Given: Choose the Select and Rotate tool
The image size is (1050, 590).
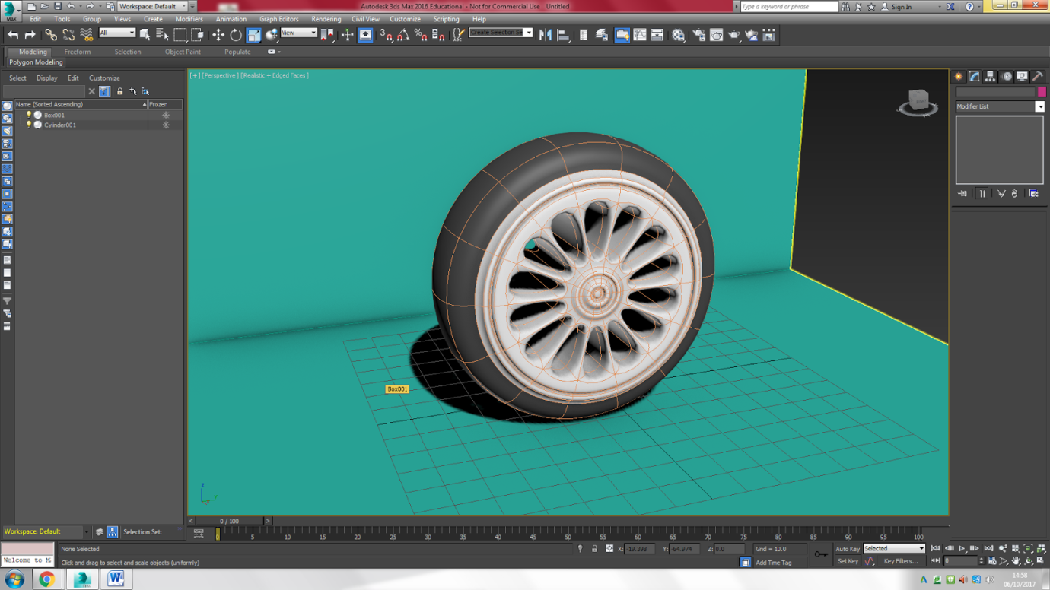Looking at the screenshot, I should pos(236,34).
